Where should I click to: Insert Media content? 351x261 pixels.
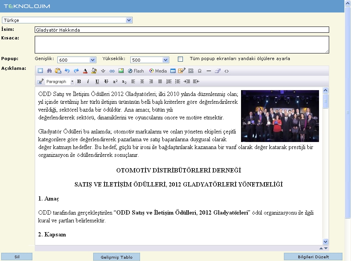(158, 71)
